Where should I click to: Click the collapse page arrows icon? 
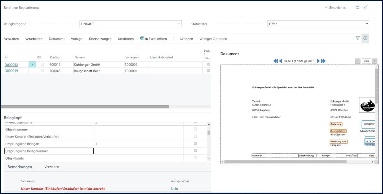[366, 7]
